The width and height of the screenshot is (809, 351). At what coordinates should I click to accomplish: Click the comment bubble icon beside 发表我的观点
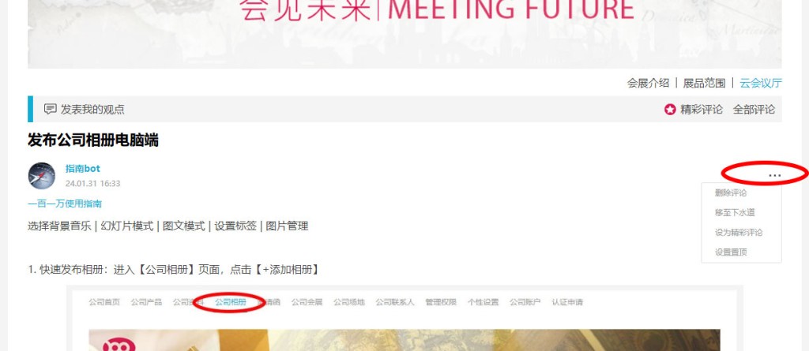coord(50,110)
